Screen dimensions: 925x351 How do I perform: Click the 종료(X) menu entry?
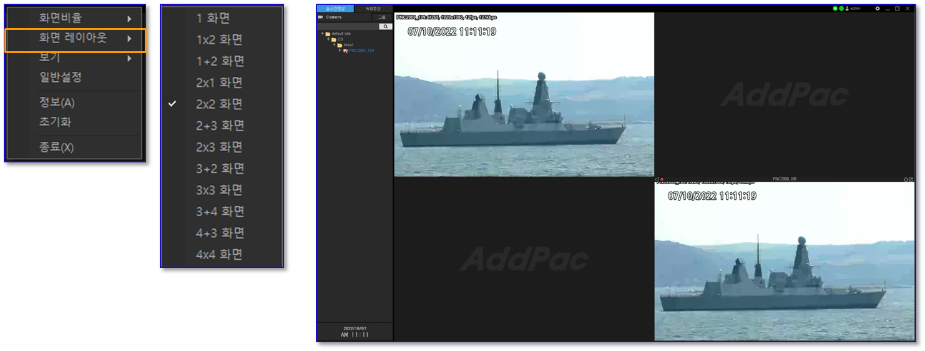pyautogui.click(x=56, y=148)
